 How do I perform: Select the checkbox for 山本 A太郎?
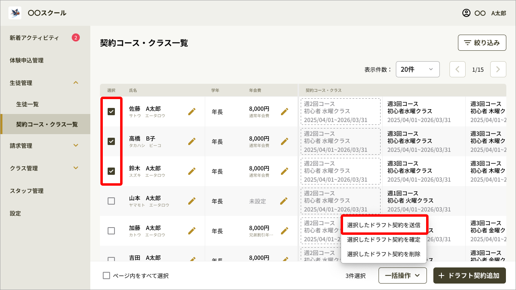[x=111, y=201]
